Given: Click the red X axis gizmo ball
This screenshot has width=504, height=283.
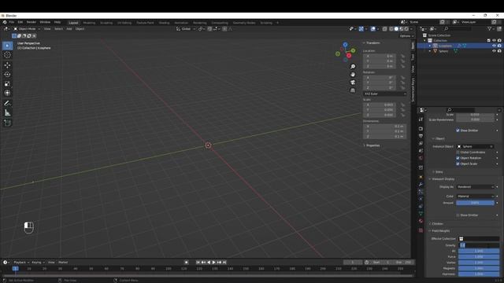Looking at the screenshot, I should pyautogui.click(x=349, y=56).
